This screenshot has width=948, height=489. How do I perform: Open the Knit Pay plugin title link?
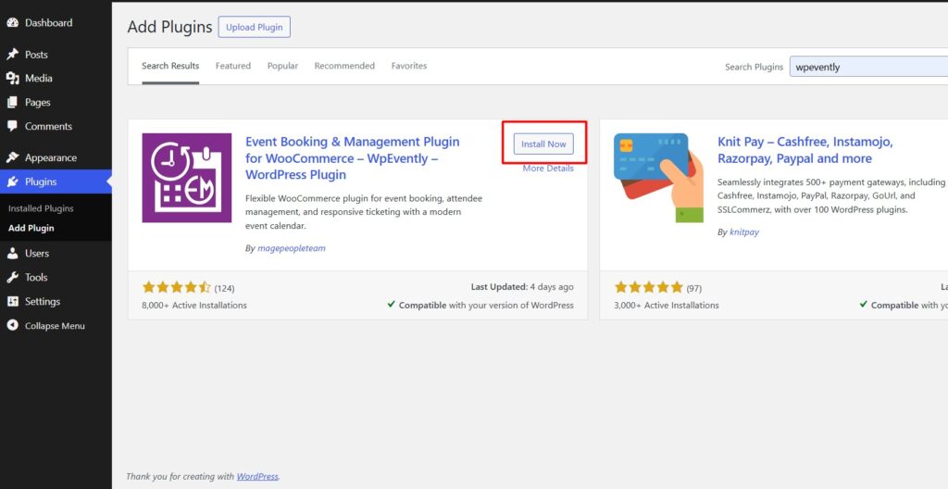coord(805,150)
